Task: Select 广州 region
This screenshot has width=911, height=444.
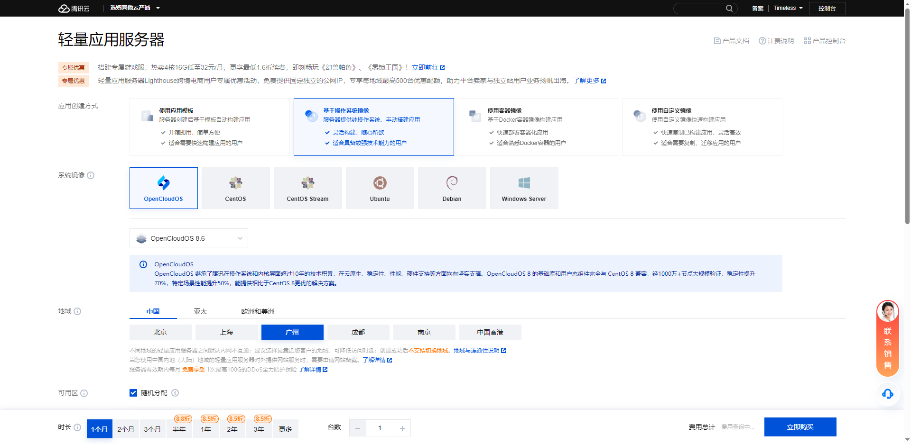Action: click(x=292, y=332)
